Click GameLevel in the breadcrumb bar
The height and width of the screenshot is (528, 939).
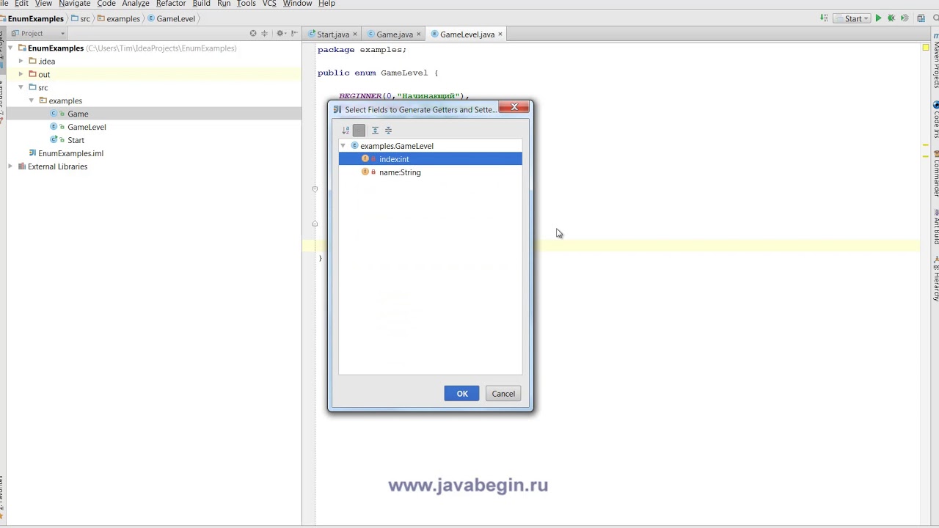tap(172, 18)
